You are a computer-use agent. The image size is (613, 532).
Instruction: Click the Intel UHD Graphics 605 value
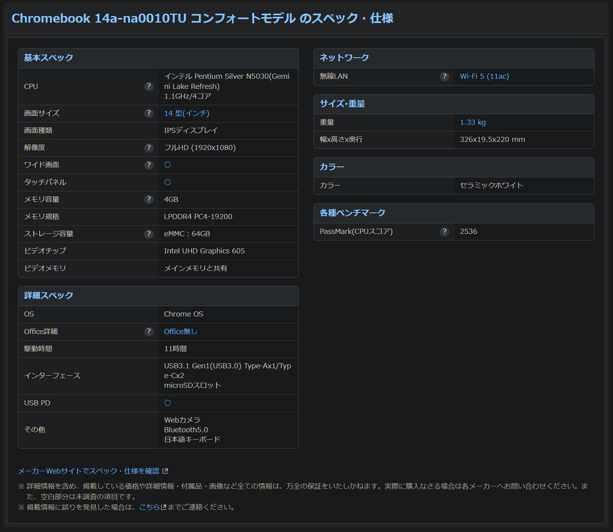tap(204, 251)
